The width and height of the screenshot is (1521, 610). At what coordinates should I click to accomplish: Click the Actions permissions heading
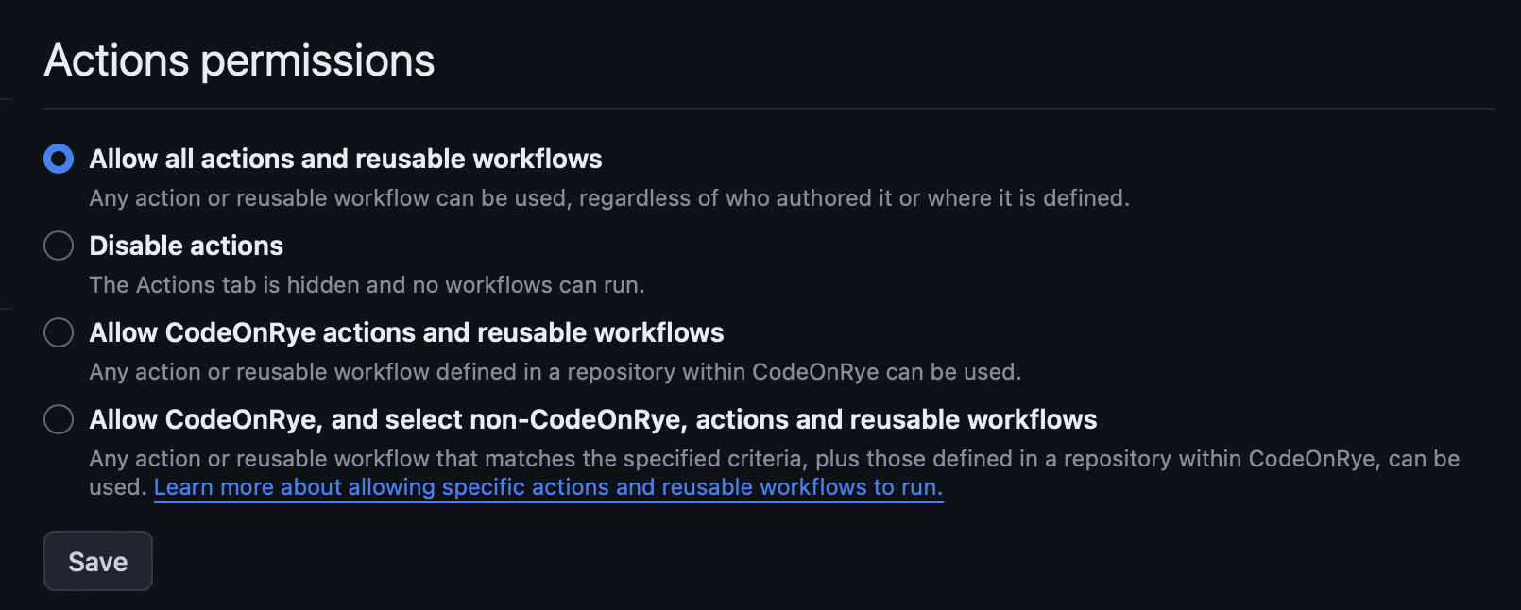point(239,59)
